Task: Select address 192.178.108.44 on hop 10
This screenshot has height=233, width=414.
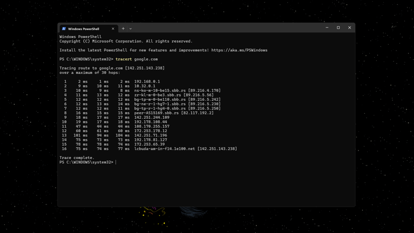Action: (x=150, y=122)
